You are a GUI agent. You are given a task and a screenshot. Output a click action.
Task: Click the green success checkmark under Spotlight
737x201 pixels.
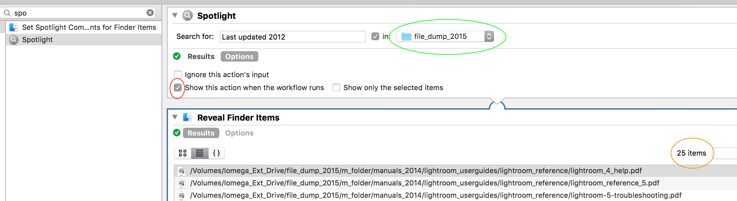click(x=177, y=56)
